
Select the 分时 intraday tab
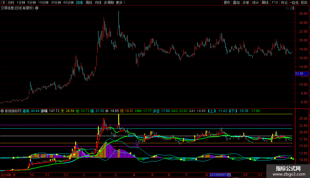(11, 2)
